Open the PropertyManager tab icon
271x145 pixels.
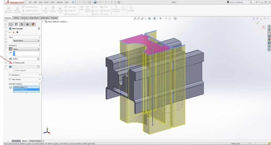click(x=16, y=24)
